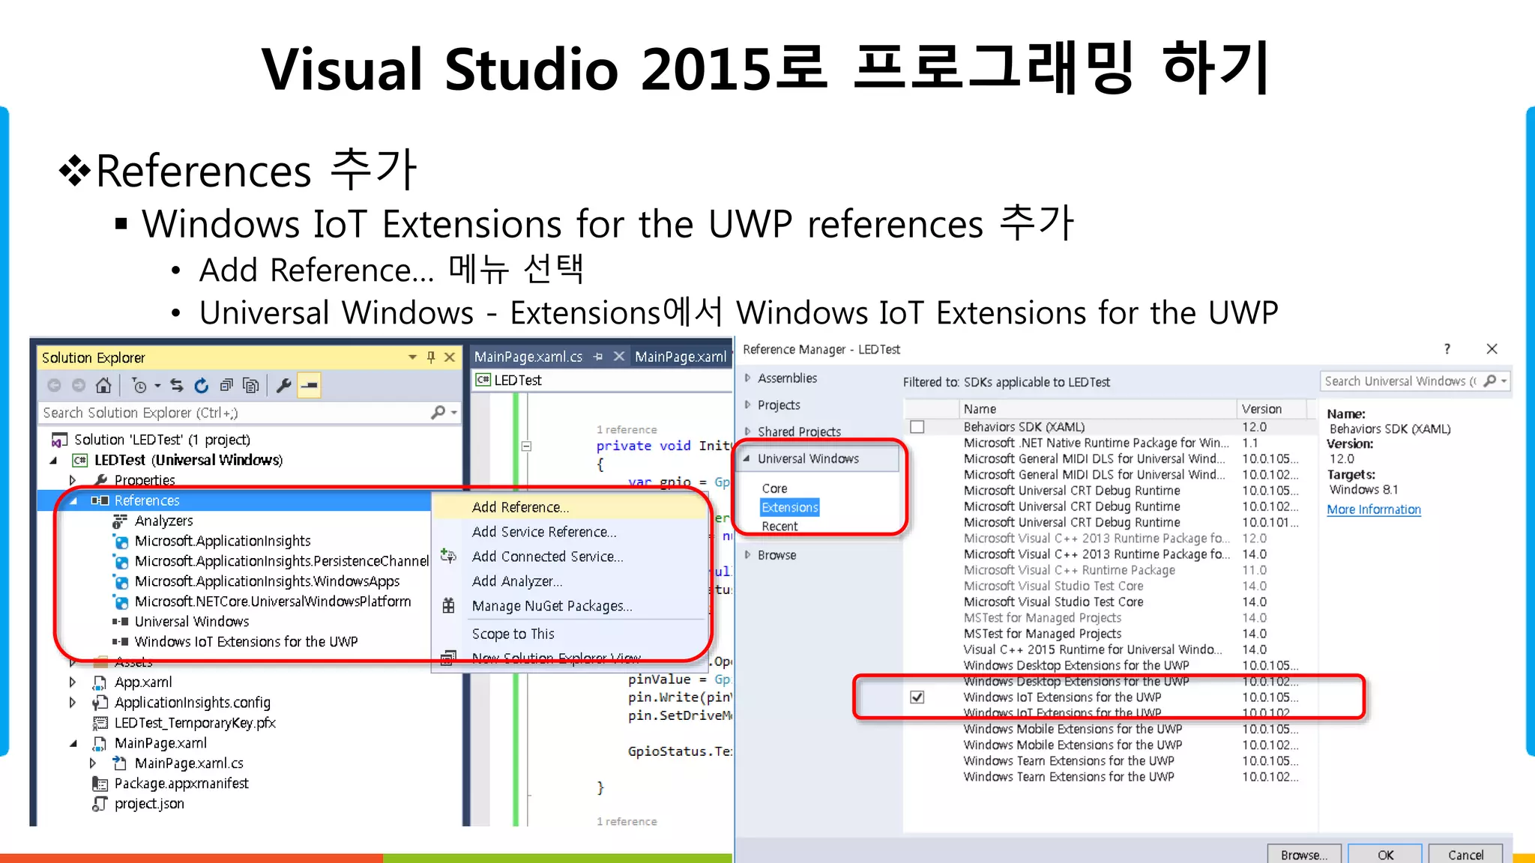Choose Add Service Reference... menu item
Viewport: 1535px width, 863px height.
pyautogui.click(x=570, y=532)
